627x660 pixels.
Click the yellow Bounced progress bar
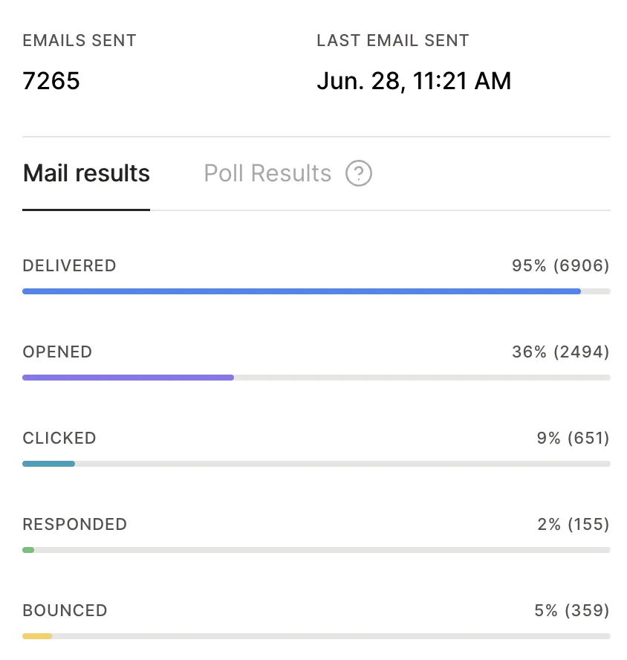coord(37,636)
